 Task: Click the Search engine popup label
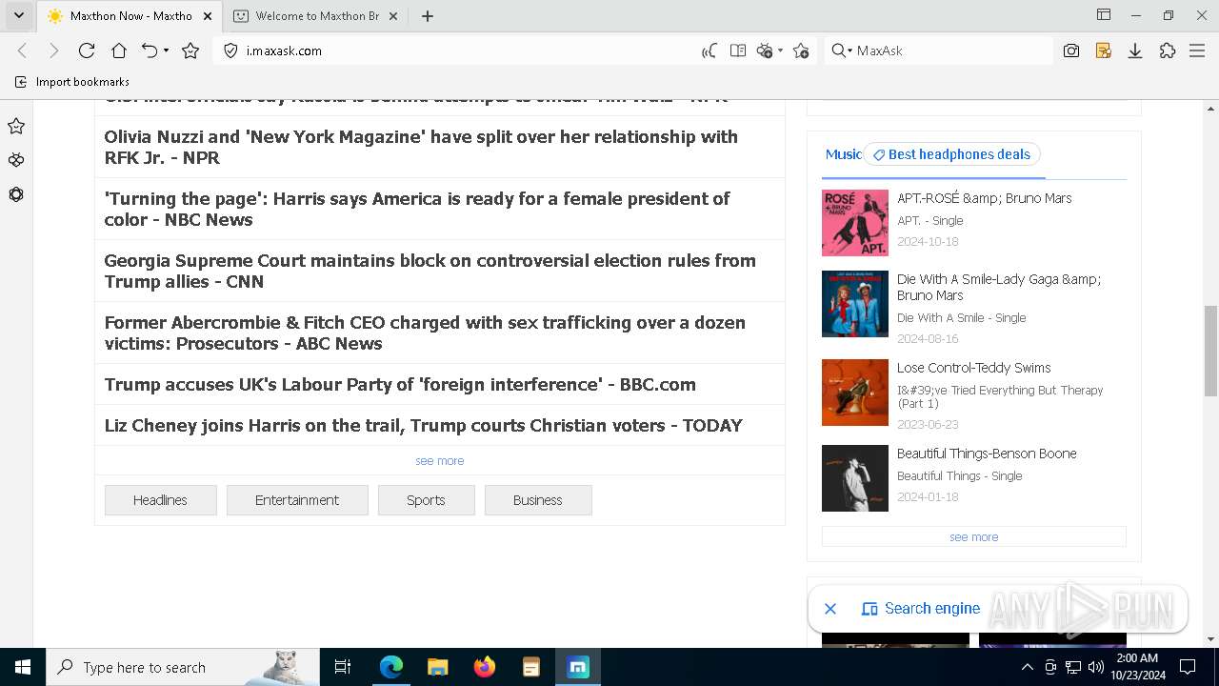[x=931, y=609]
